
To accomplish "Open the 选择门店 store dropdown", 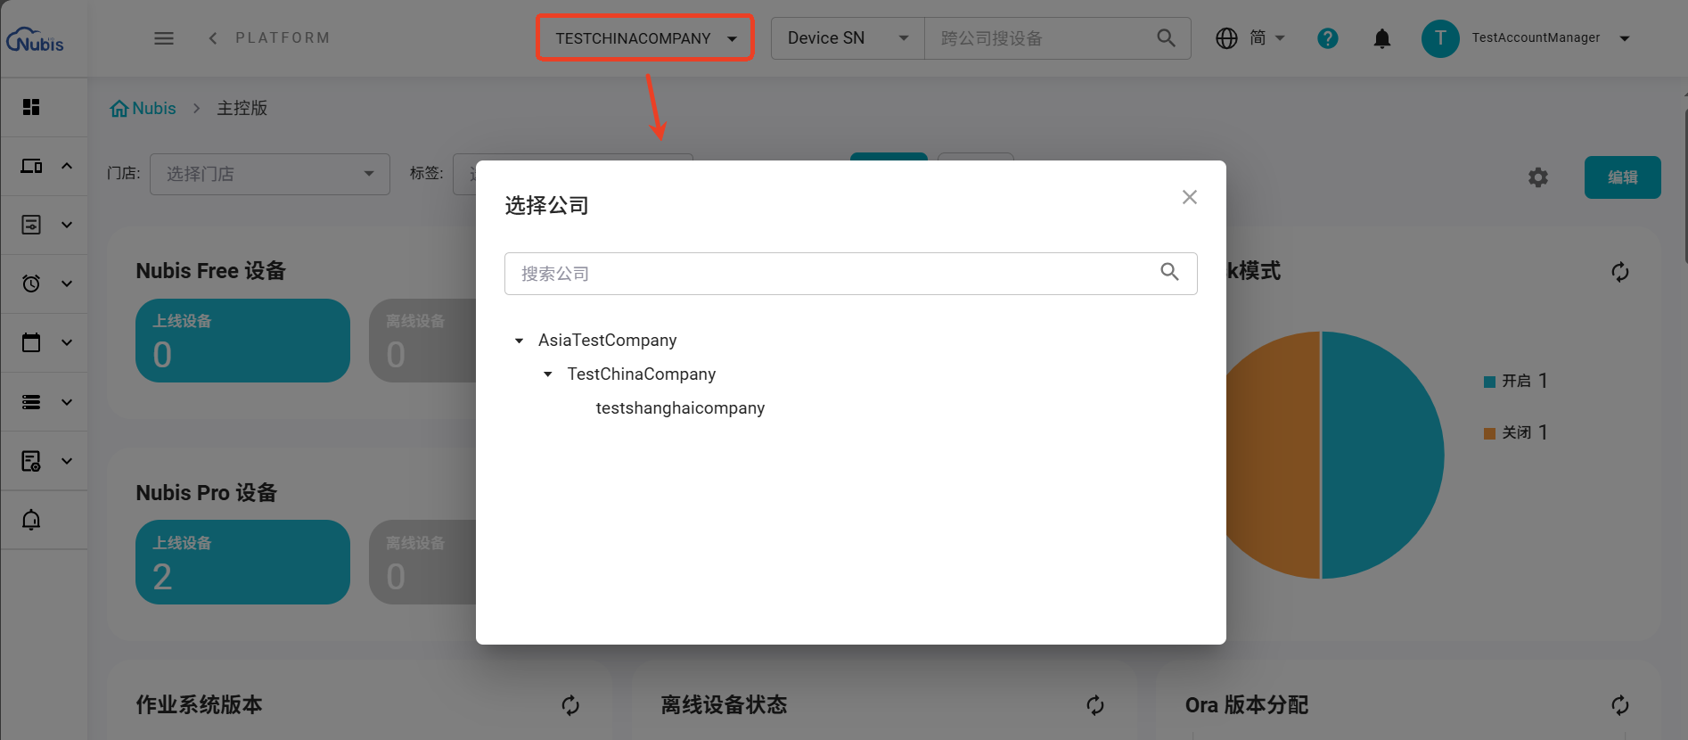I will 270,174.
